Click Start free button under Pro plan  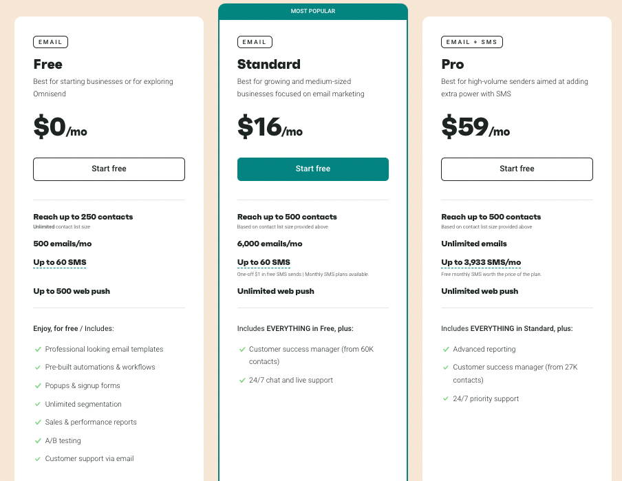click(x=517, y=169)
